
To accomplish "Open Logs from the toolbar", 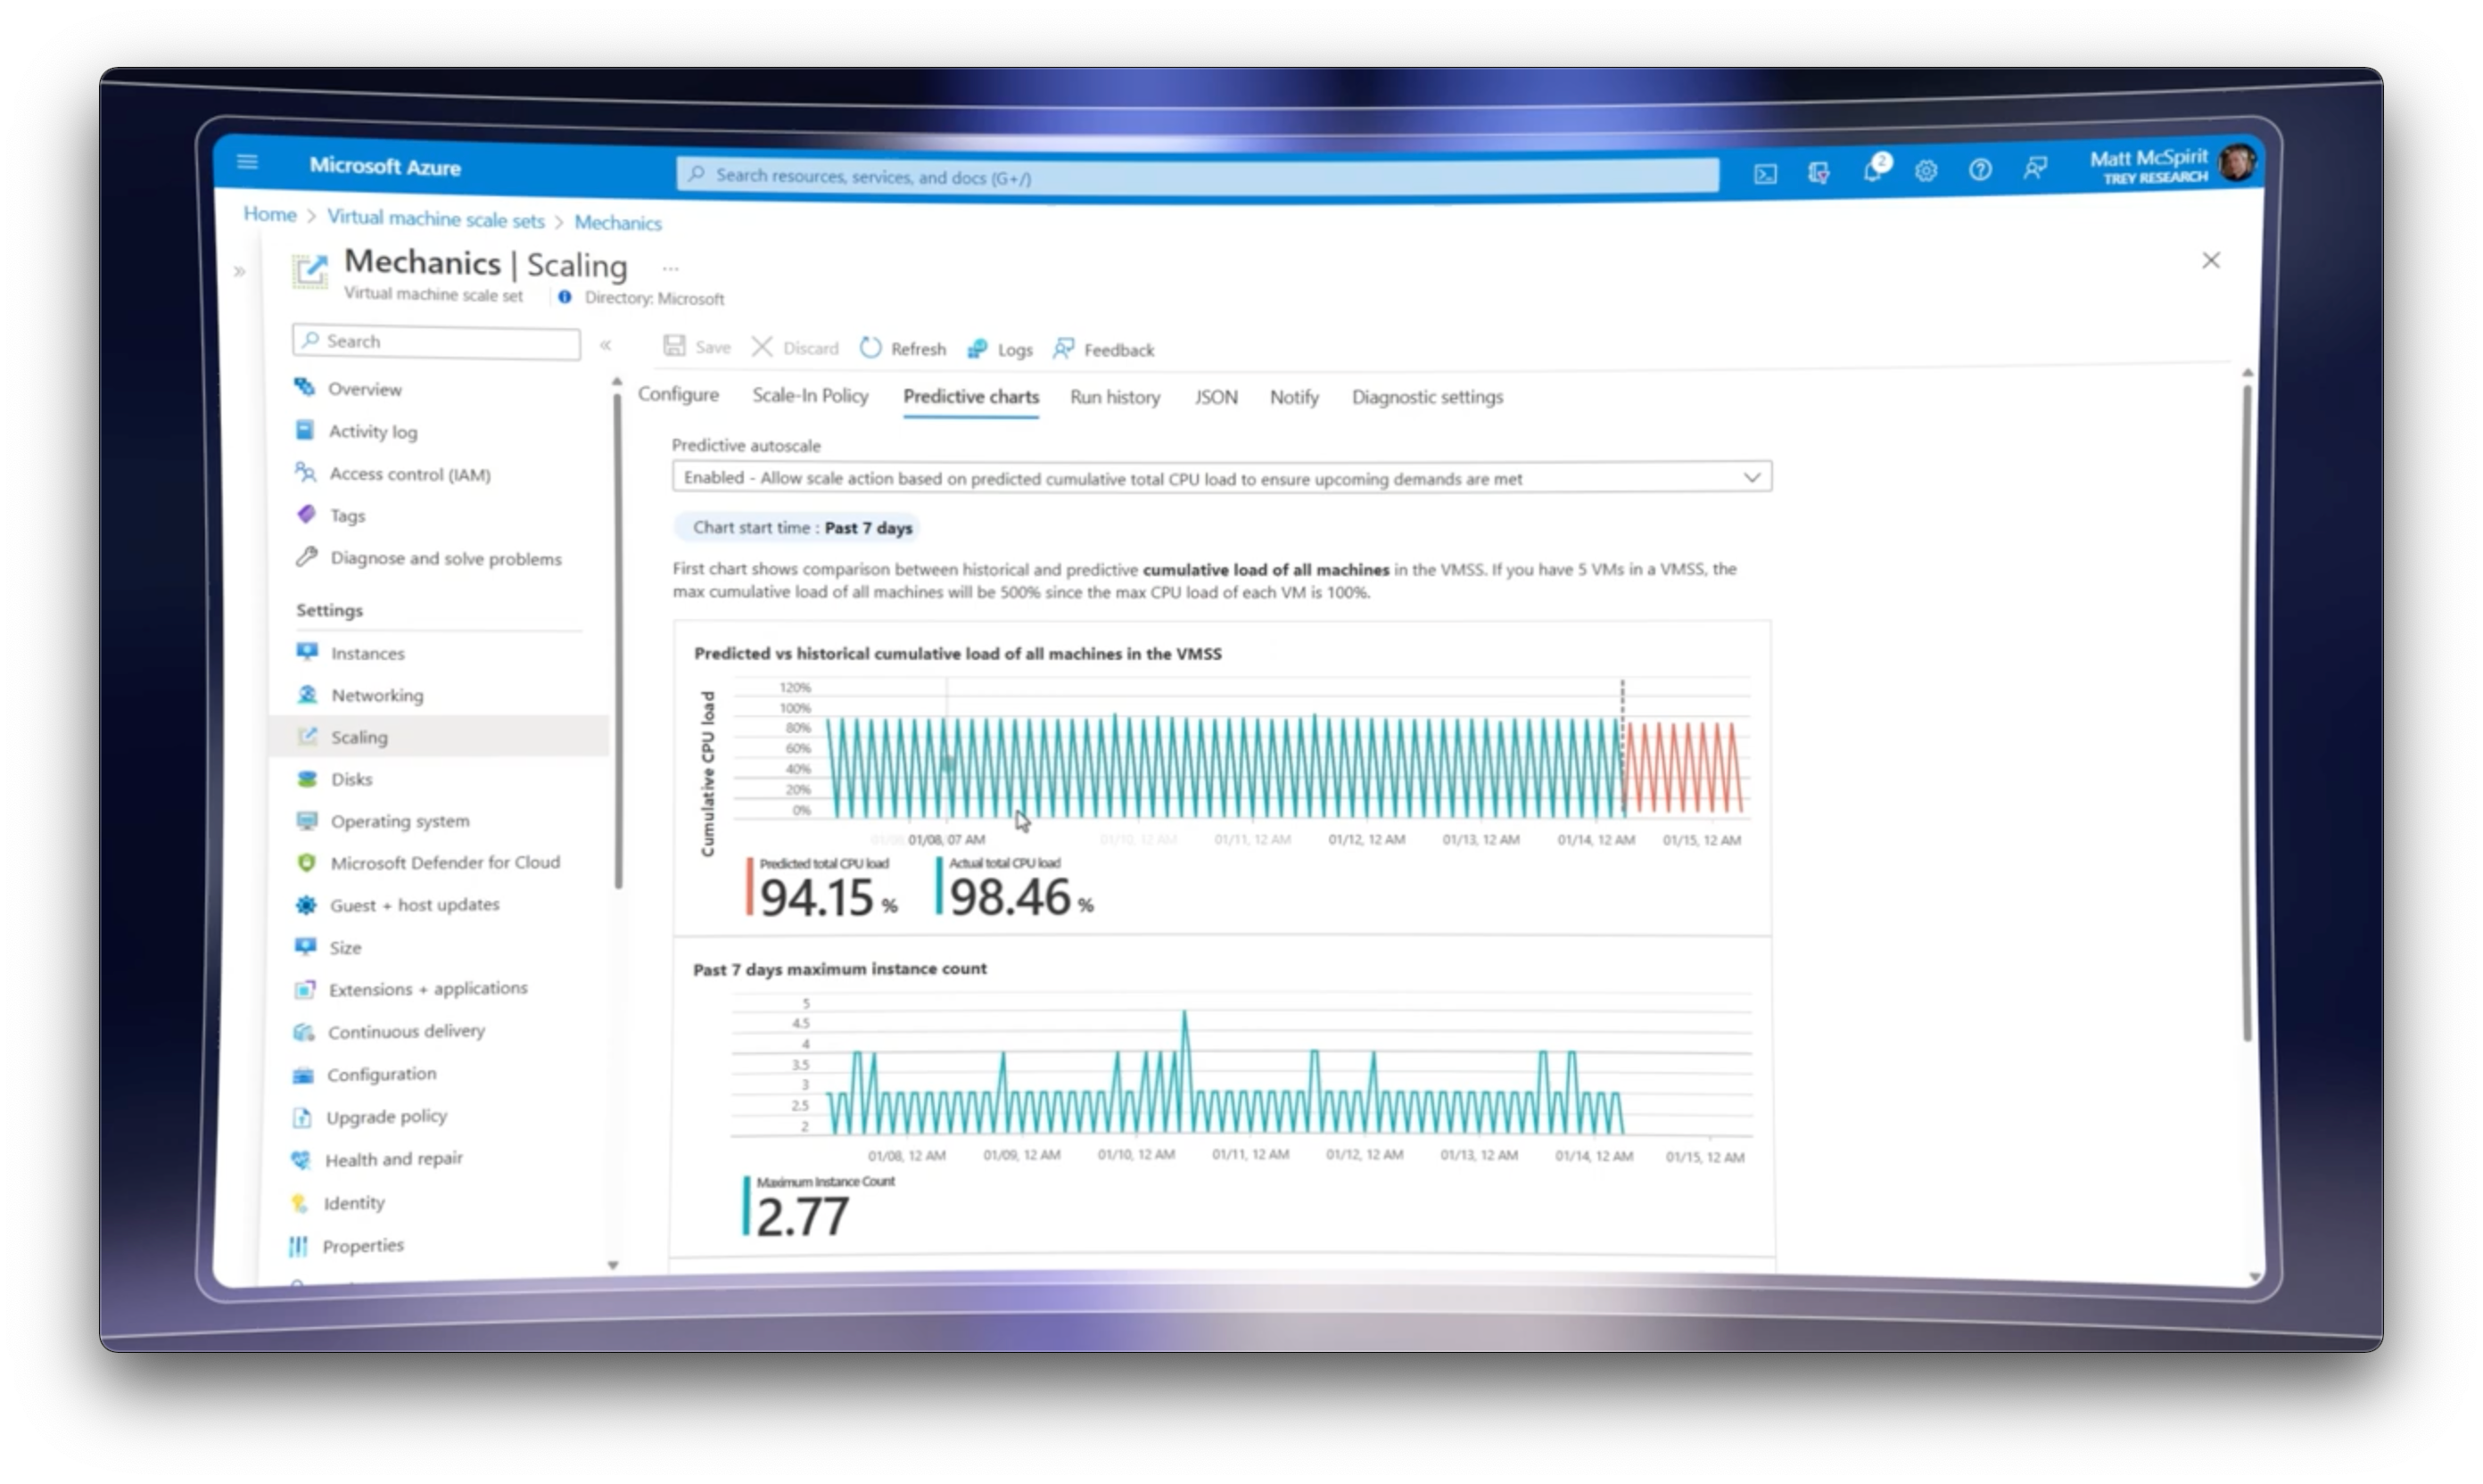I will click(1000, 349).
